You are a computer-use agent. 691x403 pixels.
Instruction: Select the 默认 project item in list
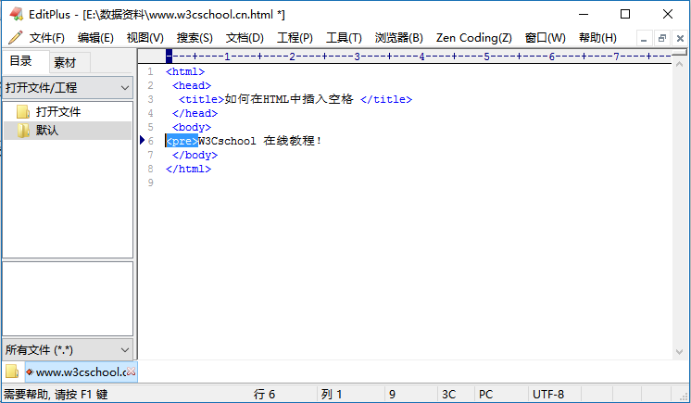(x=47, y=131)
